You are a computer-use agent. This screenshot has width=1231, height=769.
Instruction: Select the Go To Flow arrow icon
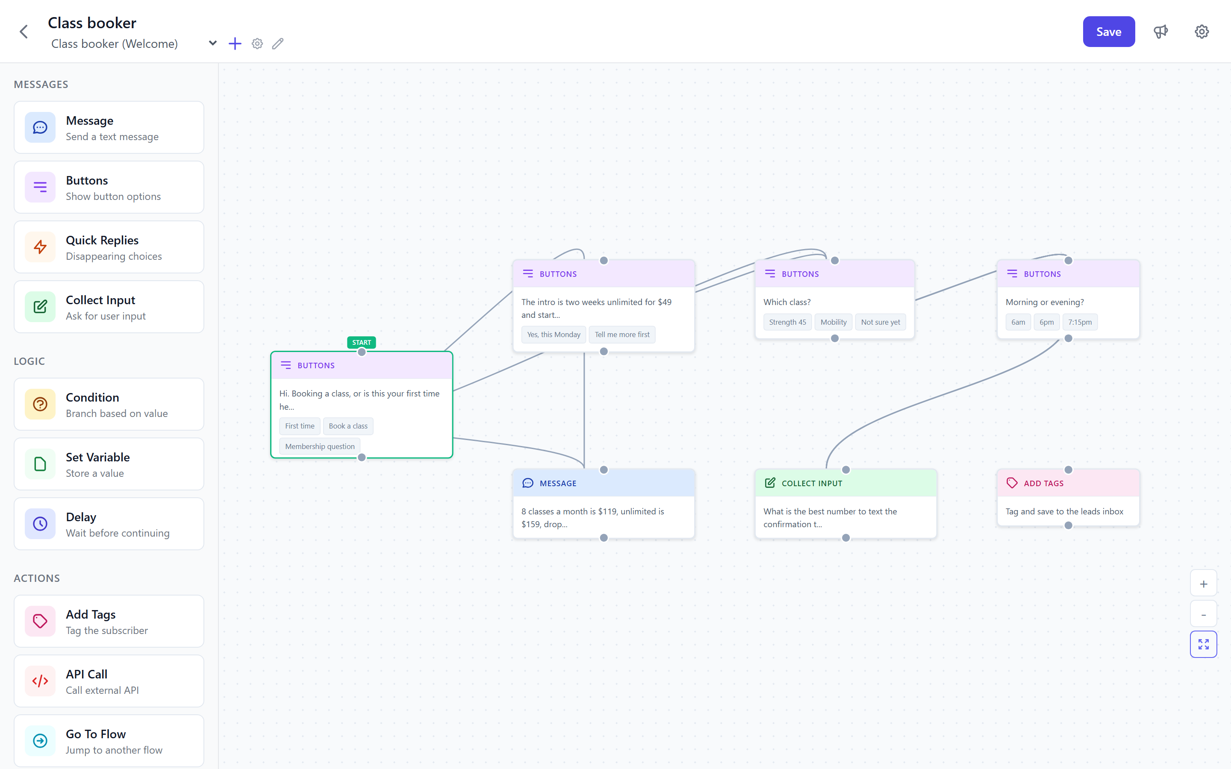40,741
